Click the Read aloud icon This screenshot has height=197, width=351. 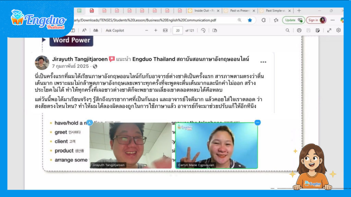pos(84,30)
